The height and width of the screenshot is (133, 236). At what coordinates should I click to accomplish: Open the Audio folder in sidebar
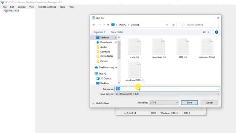click(103, 47)
